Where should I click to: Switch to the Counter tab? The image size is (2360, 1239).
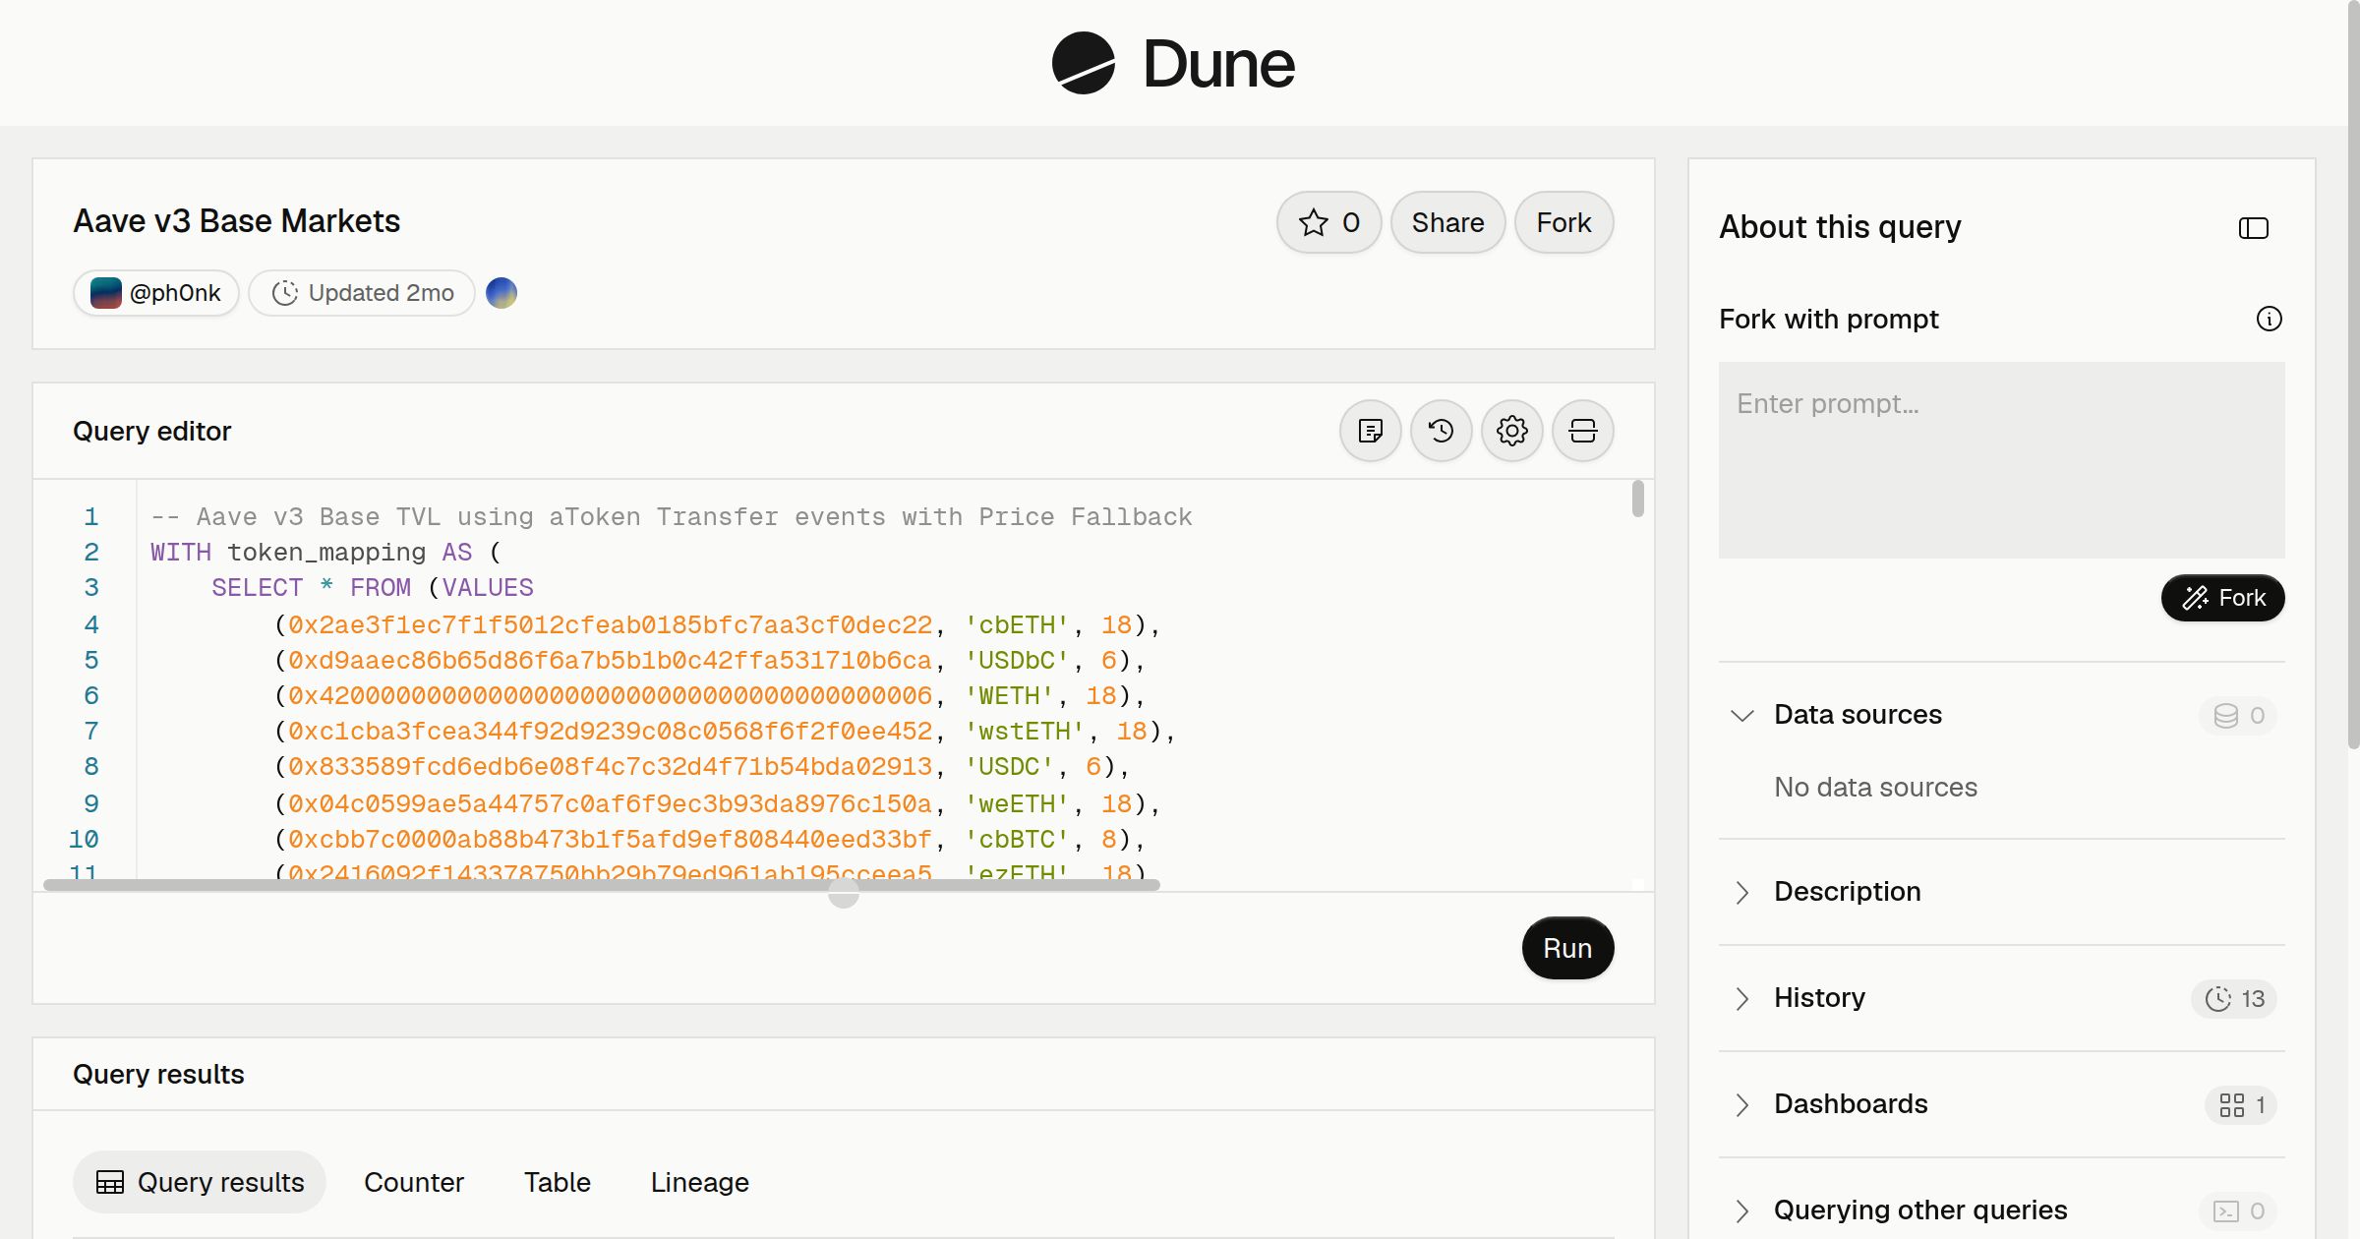[414, 1182]
